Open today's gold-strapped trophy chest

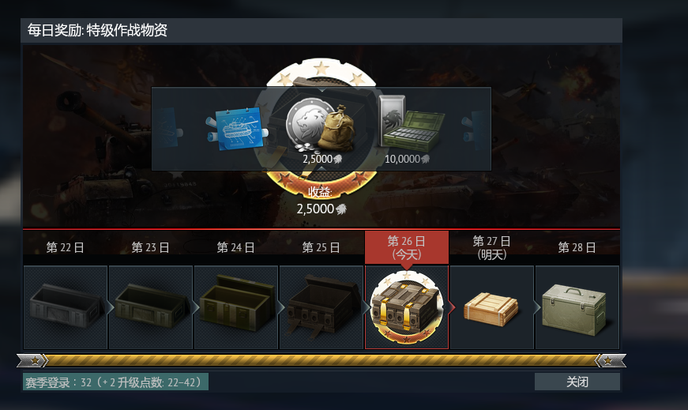(407, 307)
